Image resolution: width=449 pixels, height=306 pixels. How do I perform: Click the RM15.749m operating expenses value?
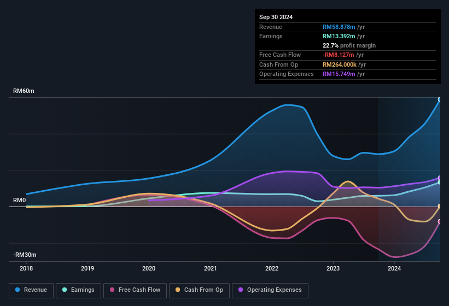pyautogui.click(x=339, y=74)
